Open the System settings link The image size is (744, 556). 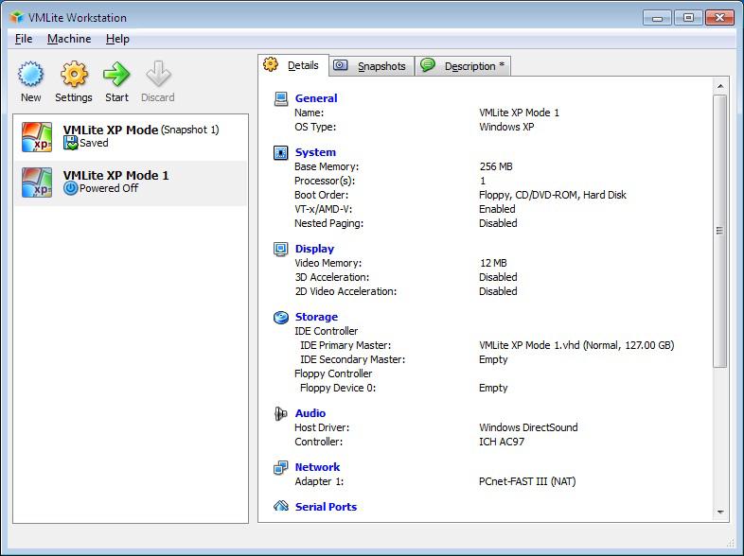(315, 152)
